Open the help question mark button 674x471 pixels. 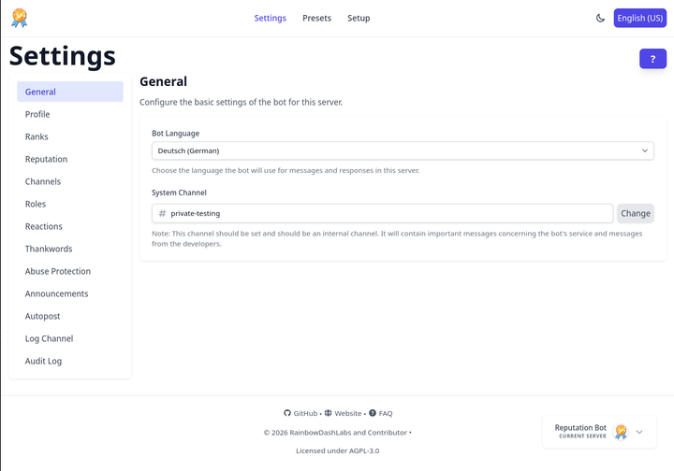pyautogui.click(x=652, y=59)
